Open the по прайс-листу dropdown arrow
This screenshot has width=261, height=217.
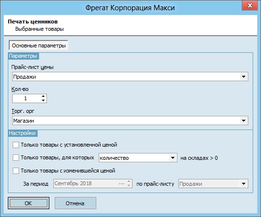click(244, 184)
